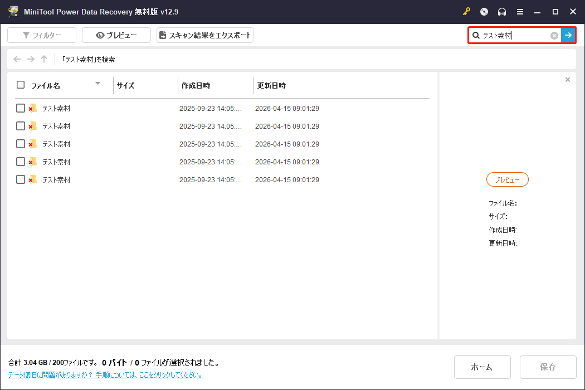585x390 pixels.
Task: Sort by サイズ column header
Action: click(x=125, y=85)
